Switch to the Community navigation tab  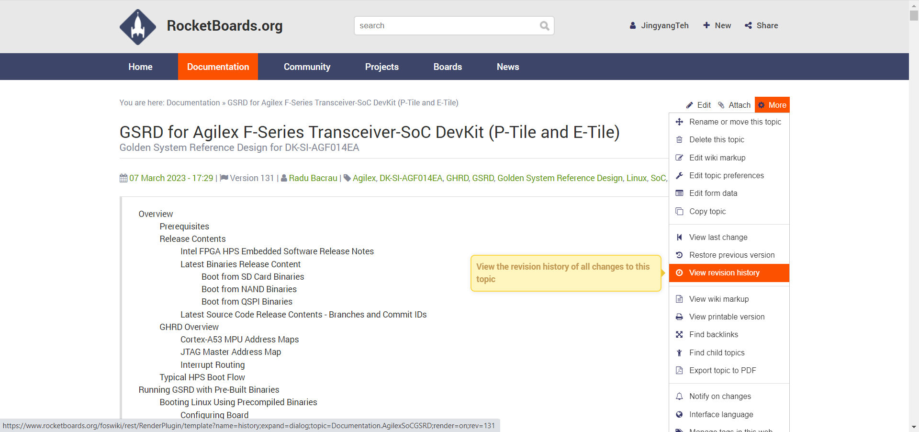307,67
